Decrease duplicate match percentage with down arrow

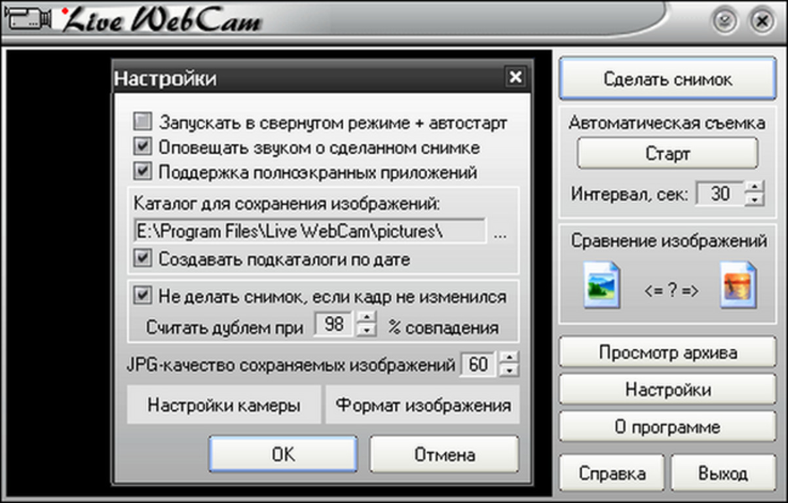(367, 331)
